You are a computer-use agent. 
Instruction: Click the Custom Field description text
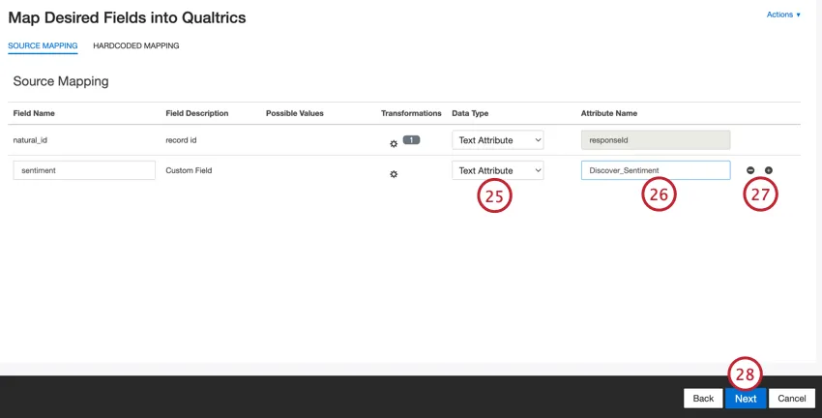click(x=189, y=170)
